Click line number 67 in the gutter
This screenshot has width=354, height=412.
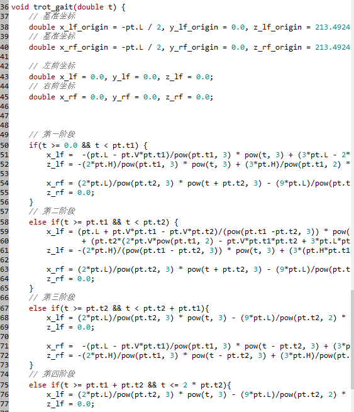(4, 308)
